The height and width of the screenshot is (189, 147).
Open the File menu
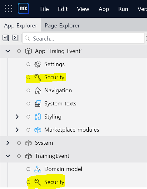(45, 9)
